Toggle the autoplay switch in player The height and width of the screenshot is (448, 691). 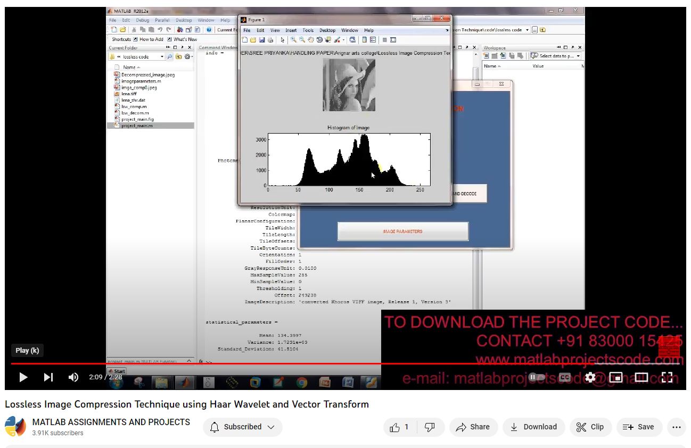(538, 377)
